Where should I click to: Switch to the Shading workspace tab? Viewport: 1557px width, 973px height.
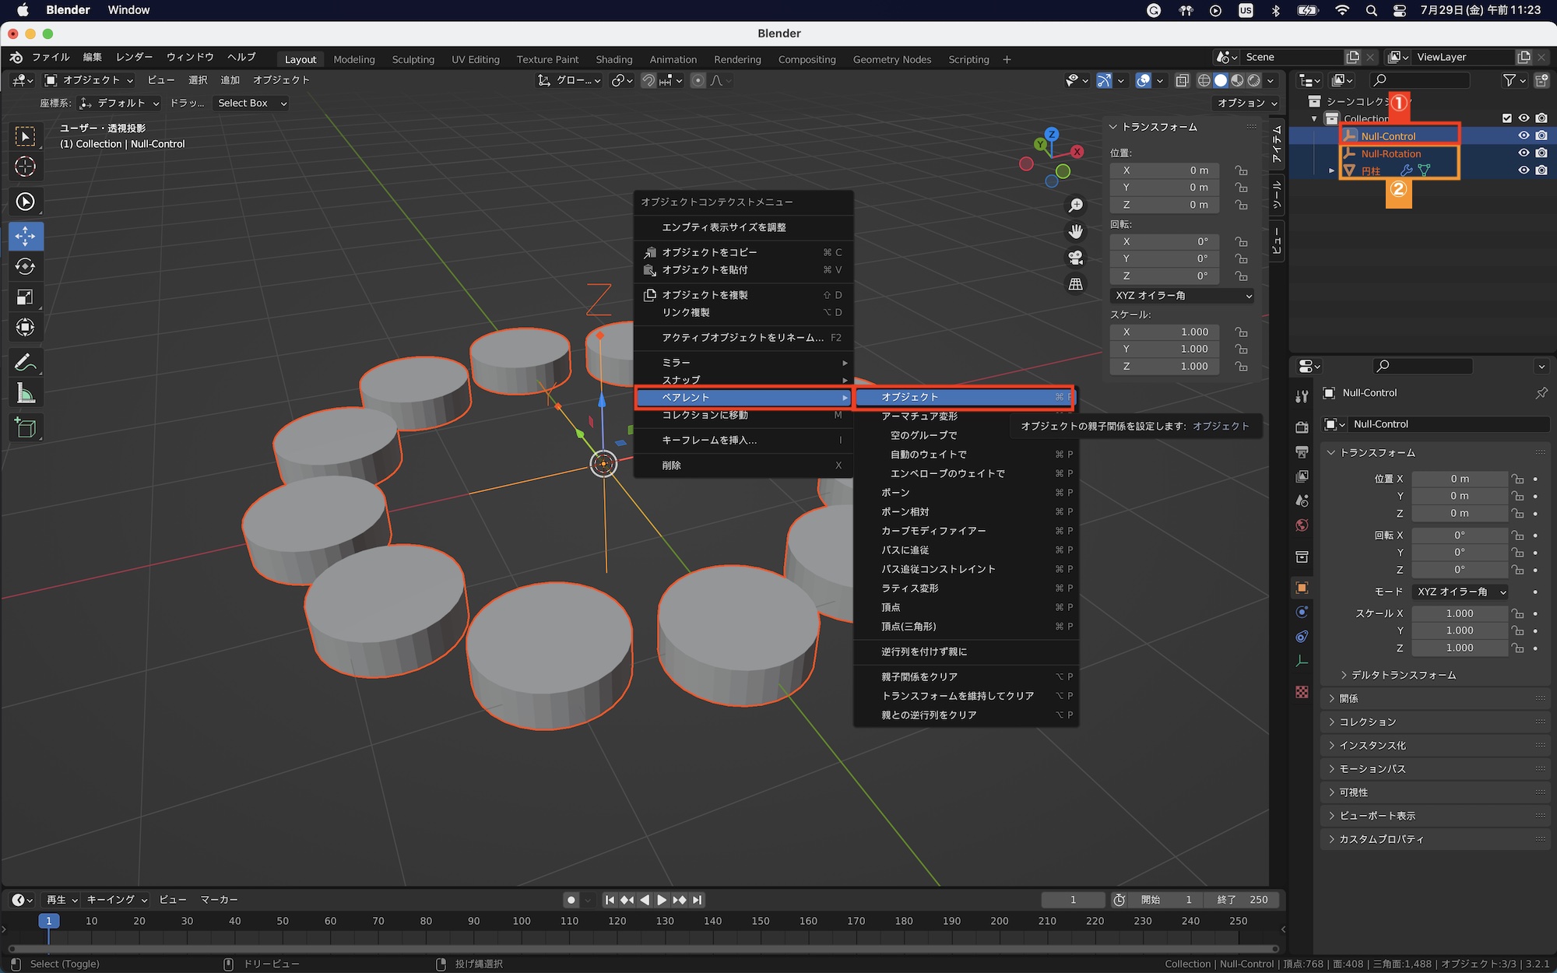click(613, 59)
